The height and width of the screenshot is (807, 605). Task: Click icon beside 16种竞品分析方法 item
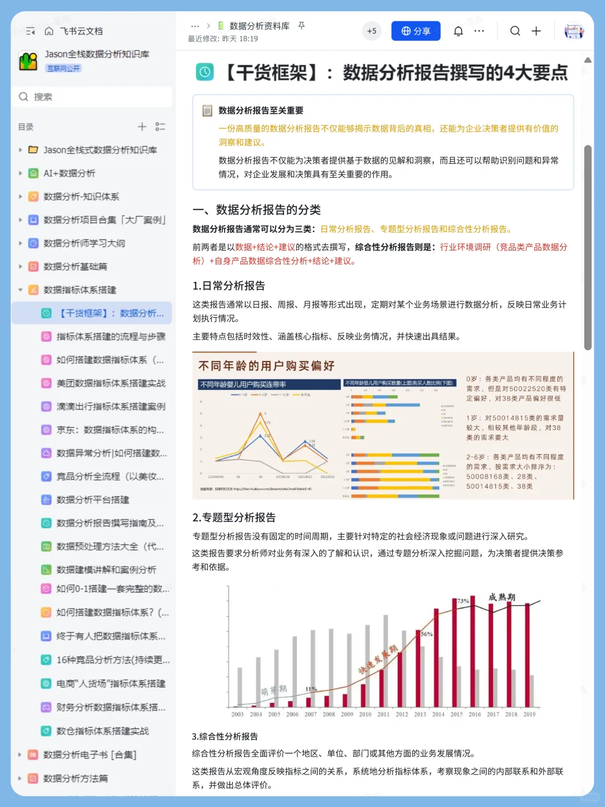tap(46, 660)
